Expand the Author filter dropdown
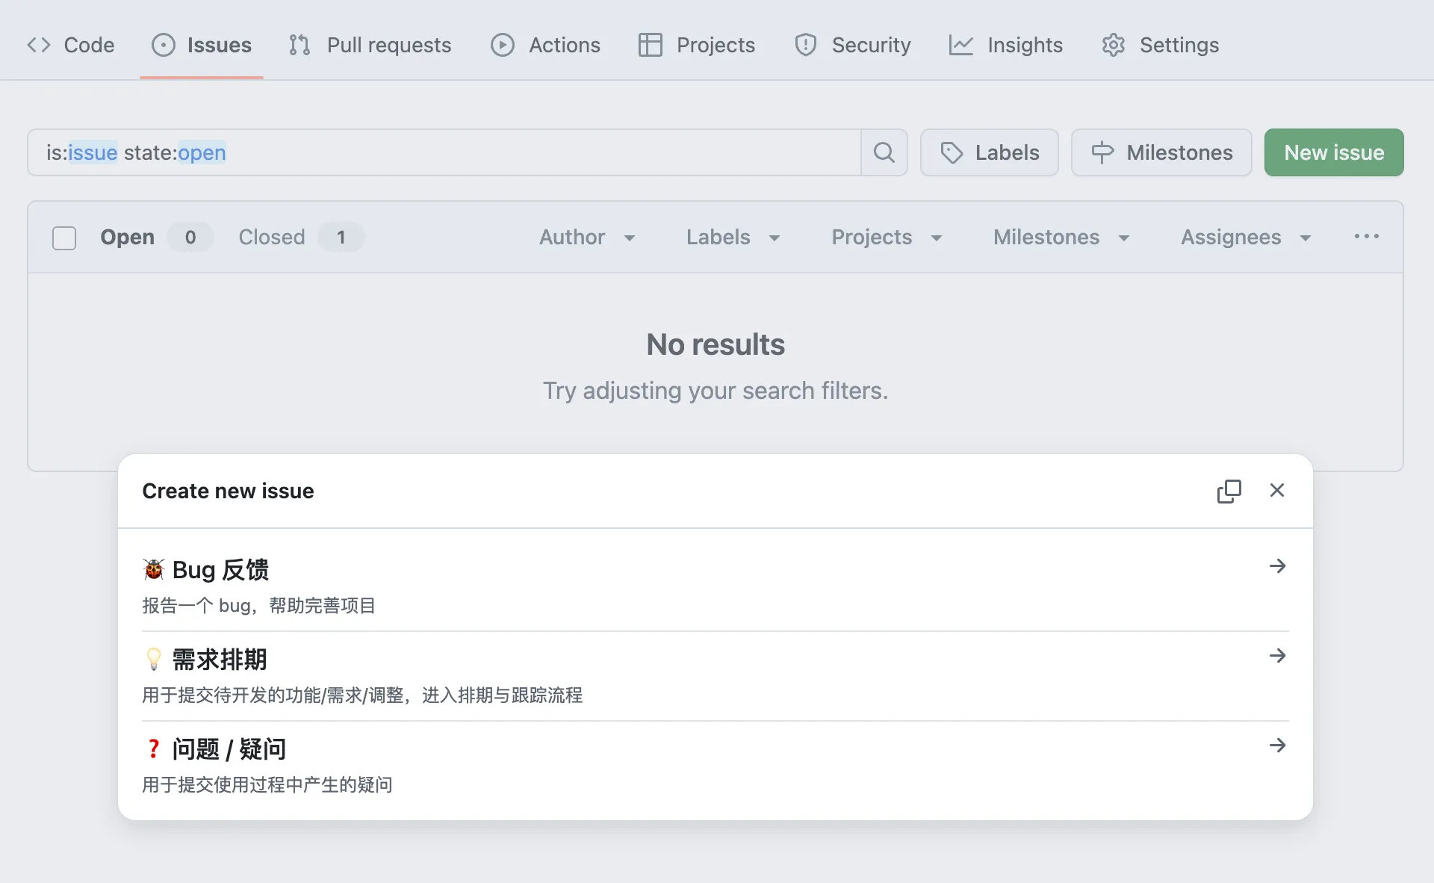1434x883 pixels. click(x=587, y=238)
